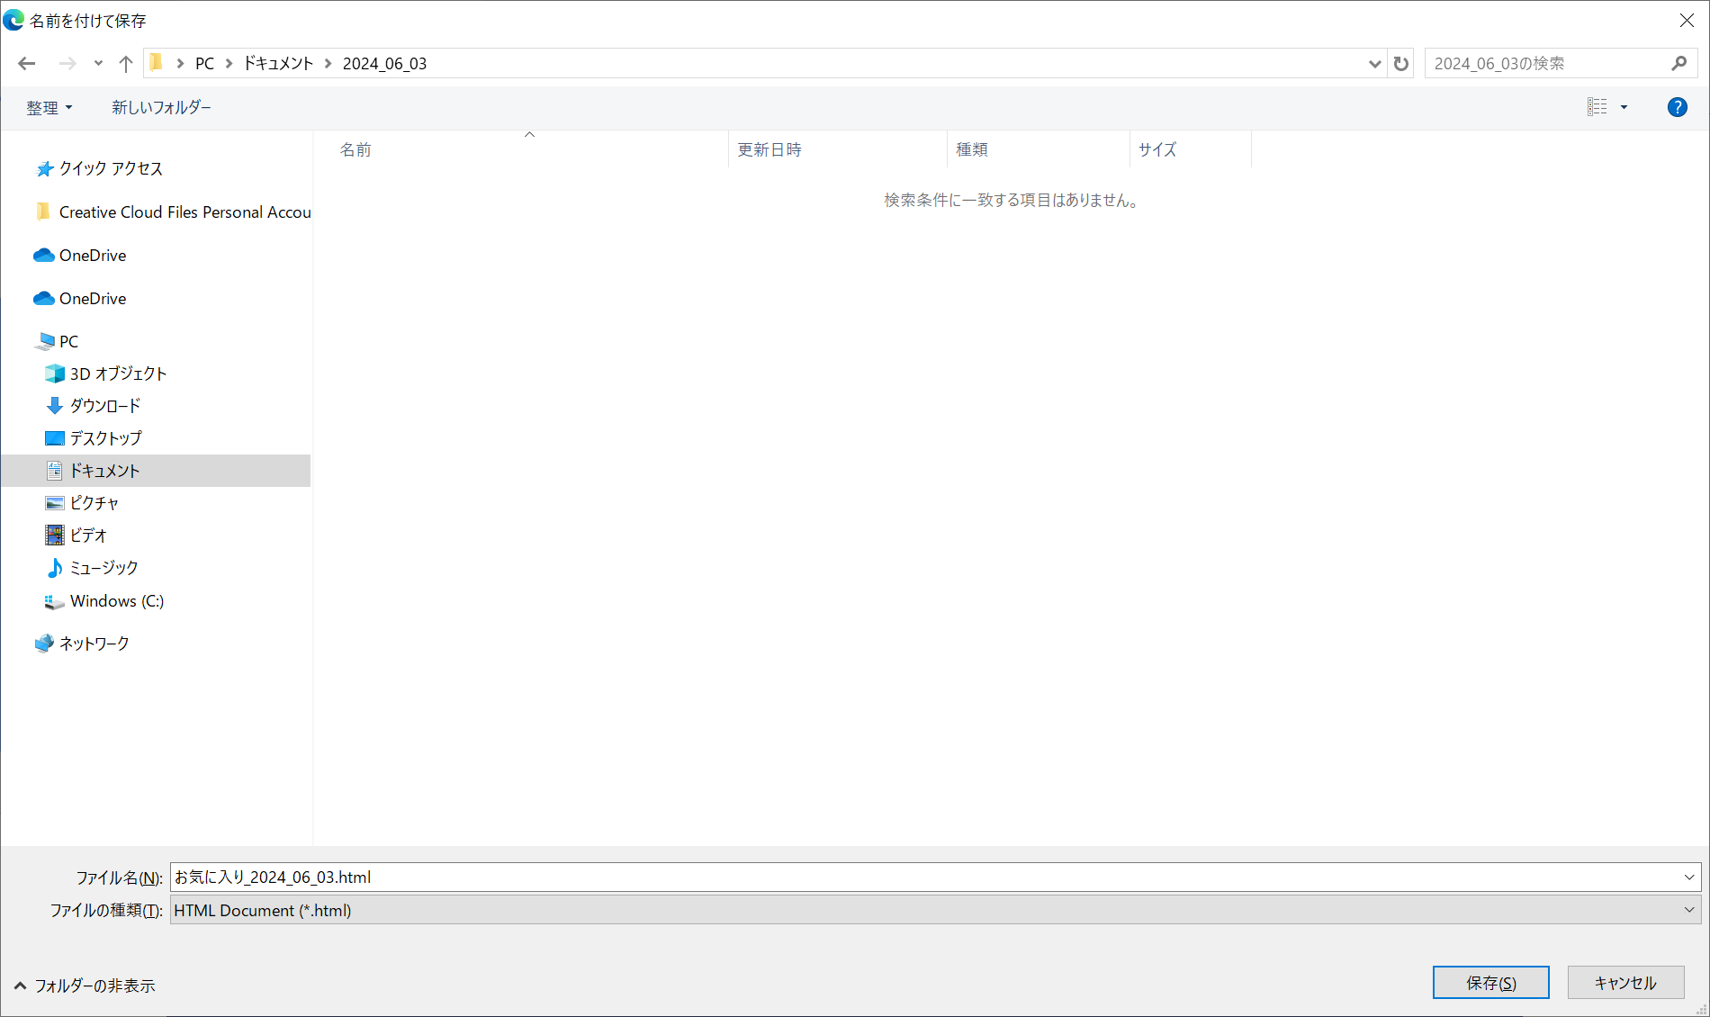Open the address bar history dropdown
1710x1017 pixels.
1374,63
